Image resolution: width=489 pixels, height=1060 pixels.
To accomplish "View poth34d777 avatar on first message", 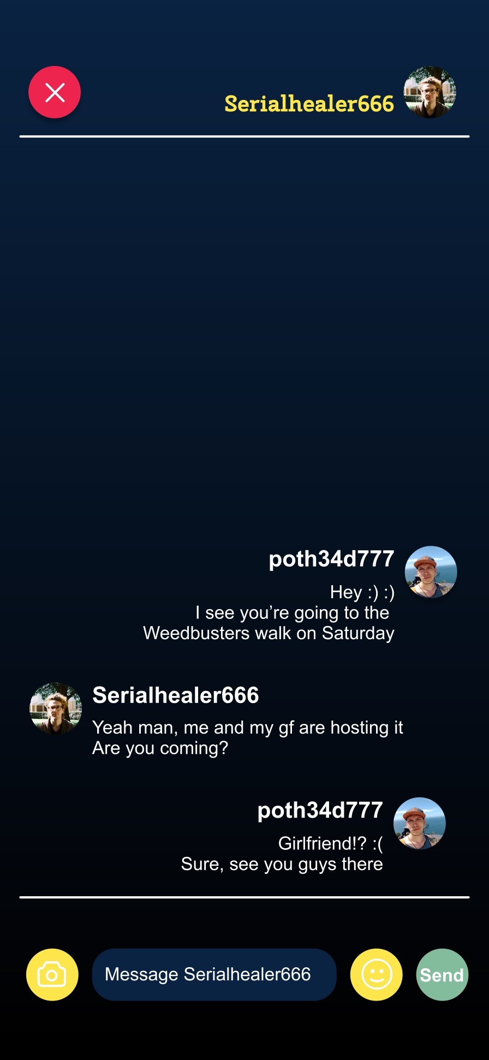I will (431, 572).
